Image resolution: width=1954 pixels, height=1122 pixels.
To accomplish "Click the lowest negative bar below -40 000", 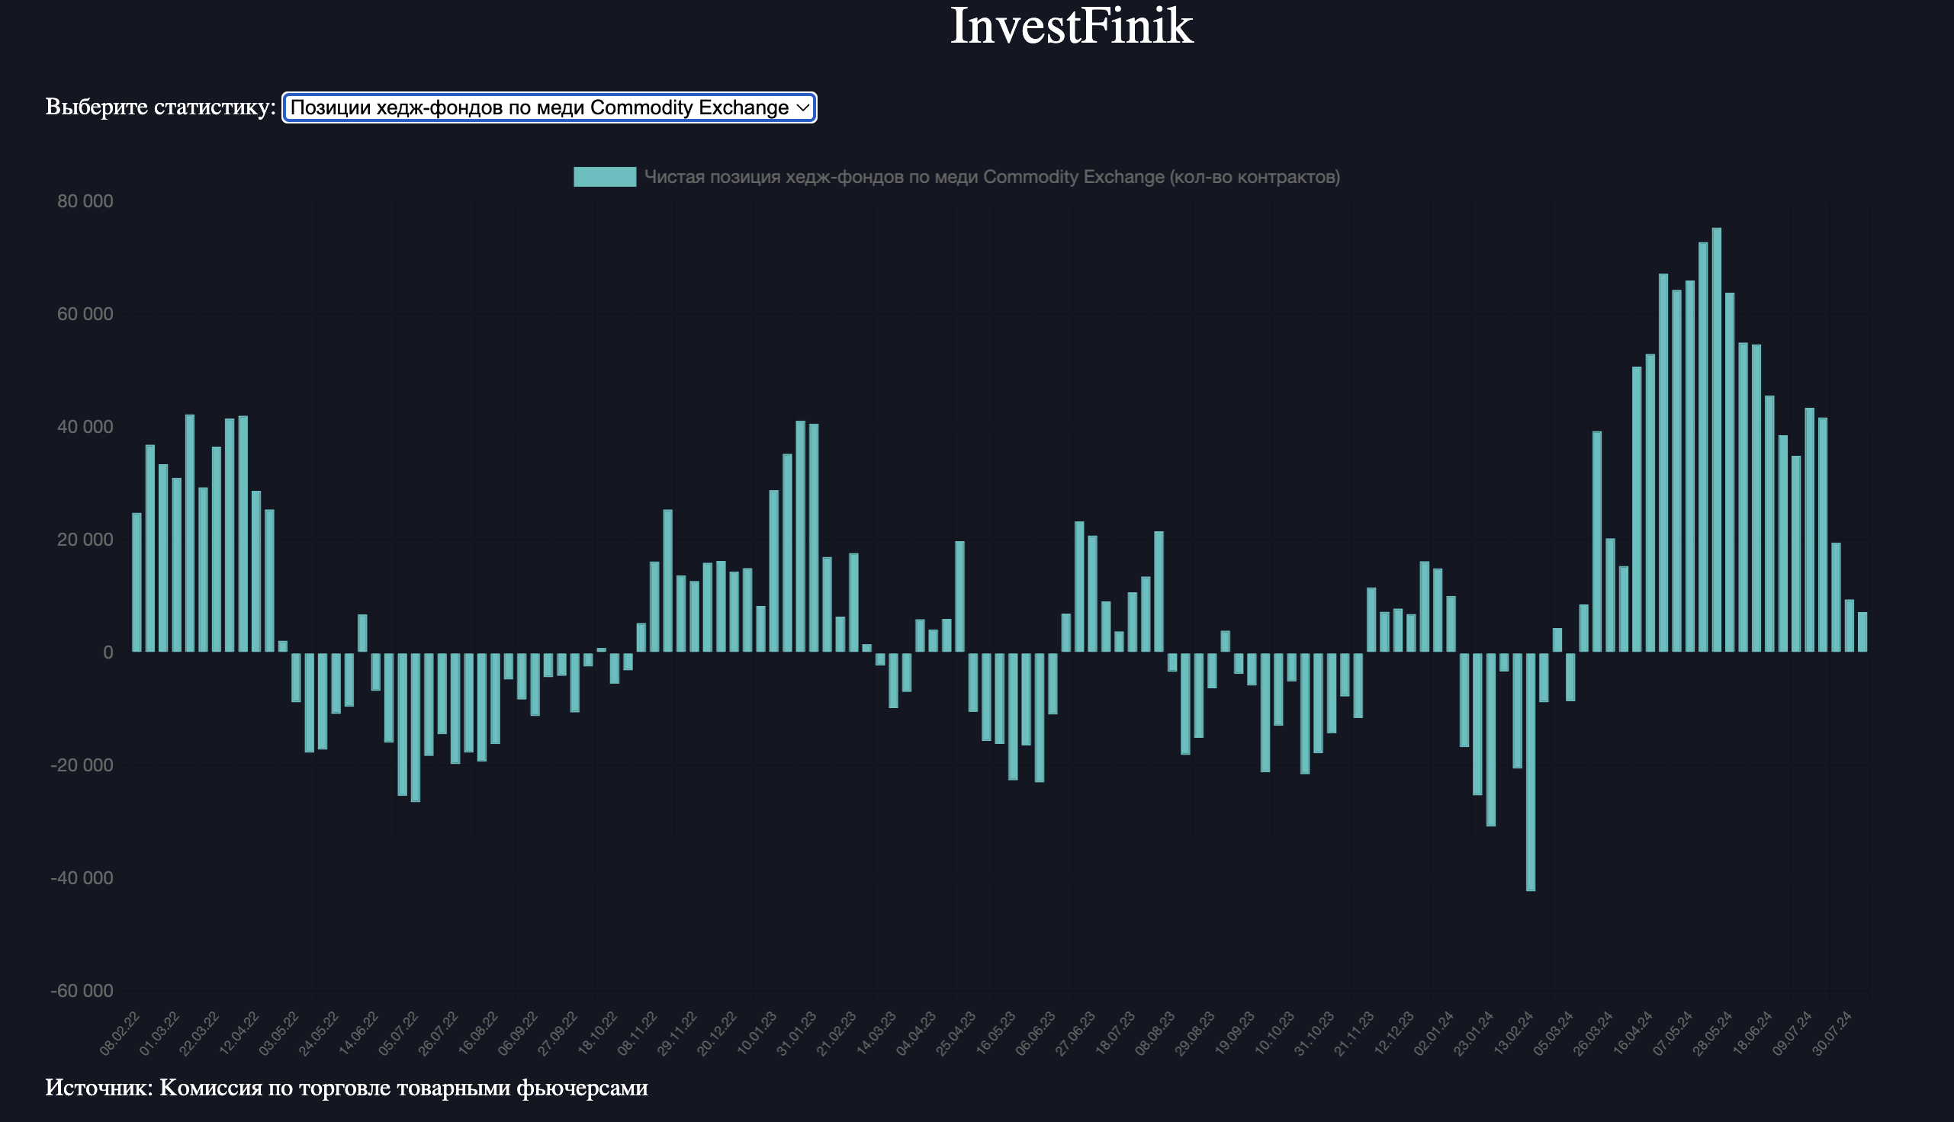I will click(x=1531, y=771).
